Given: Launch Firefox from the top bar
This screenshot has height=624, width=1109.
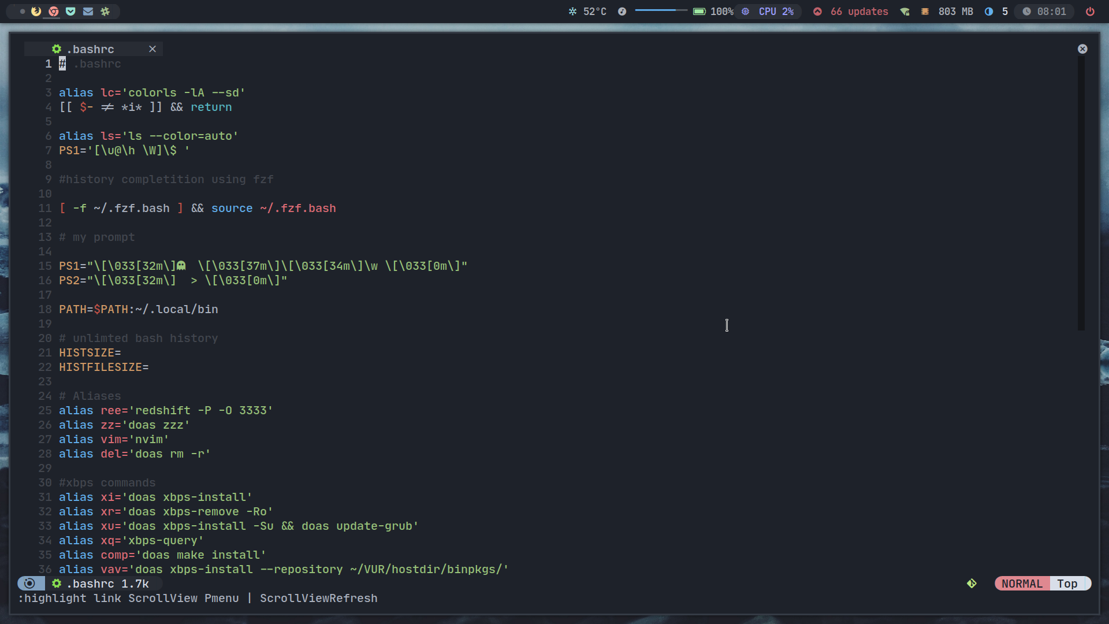Looking at the screenshot, I should pos(36,12).
